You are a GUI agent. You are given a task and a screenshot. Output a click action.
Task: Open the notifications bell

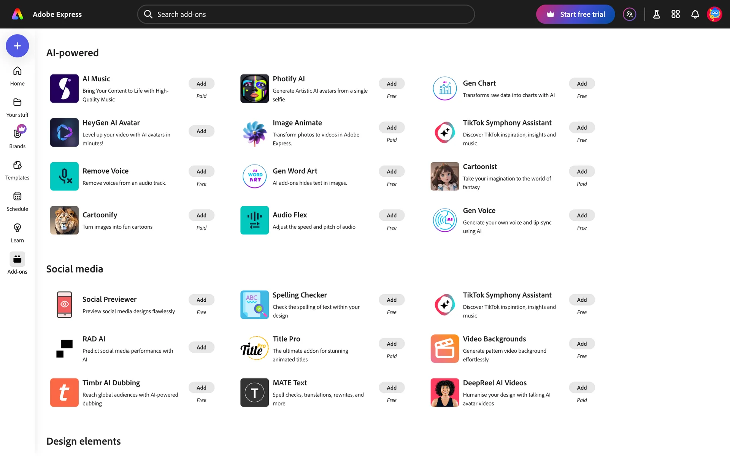(x=695, y=14)
